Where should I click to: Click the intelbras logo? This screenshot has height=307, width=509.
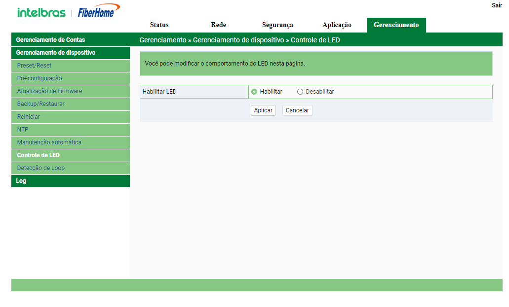[41, 13]
